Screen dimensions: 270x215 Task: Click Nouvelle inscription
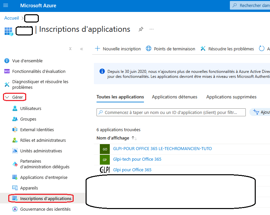coord(122,49)
